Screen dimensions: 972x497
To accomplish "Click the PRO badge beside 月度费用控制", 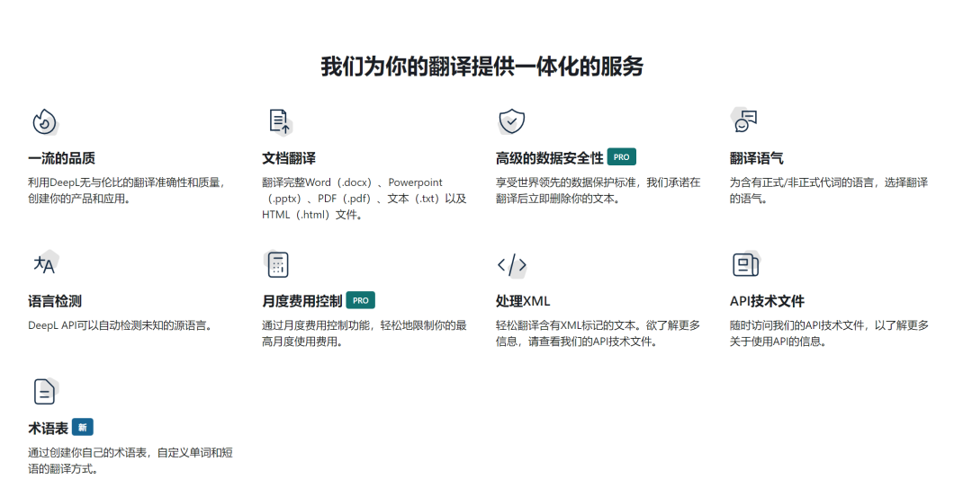I will point(360,300).
